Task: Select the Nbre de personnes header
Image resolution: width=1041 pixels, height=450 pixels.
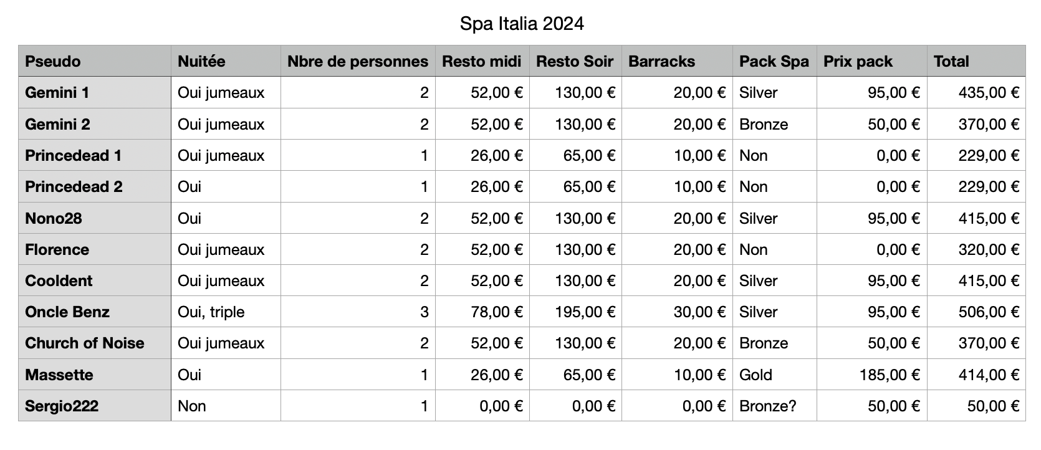Action: (357, 61)
